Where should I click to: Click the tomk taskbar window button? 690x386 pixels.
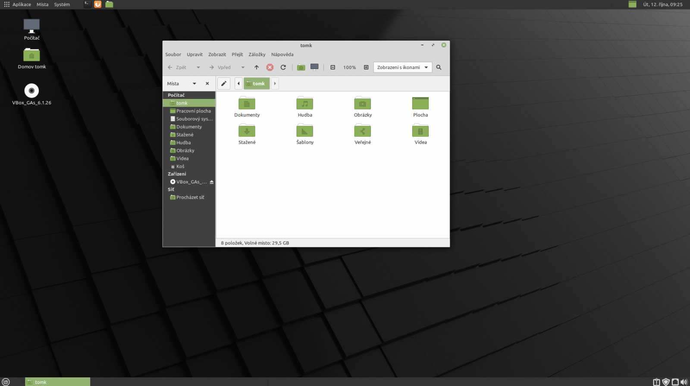pyautogui.click(x=57, y=382)
